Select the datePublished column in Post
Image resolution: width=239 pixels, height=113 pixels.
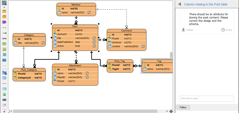point(75,42)
